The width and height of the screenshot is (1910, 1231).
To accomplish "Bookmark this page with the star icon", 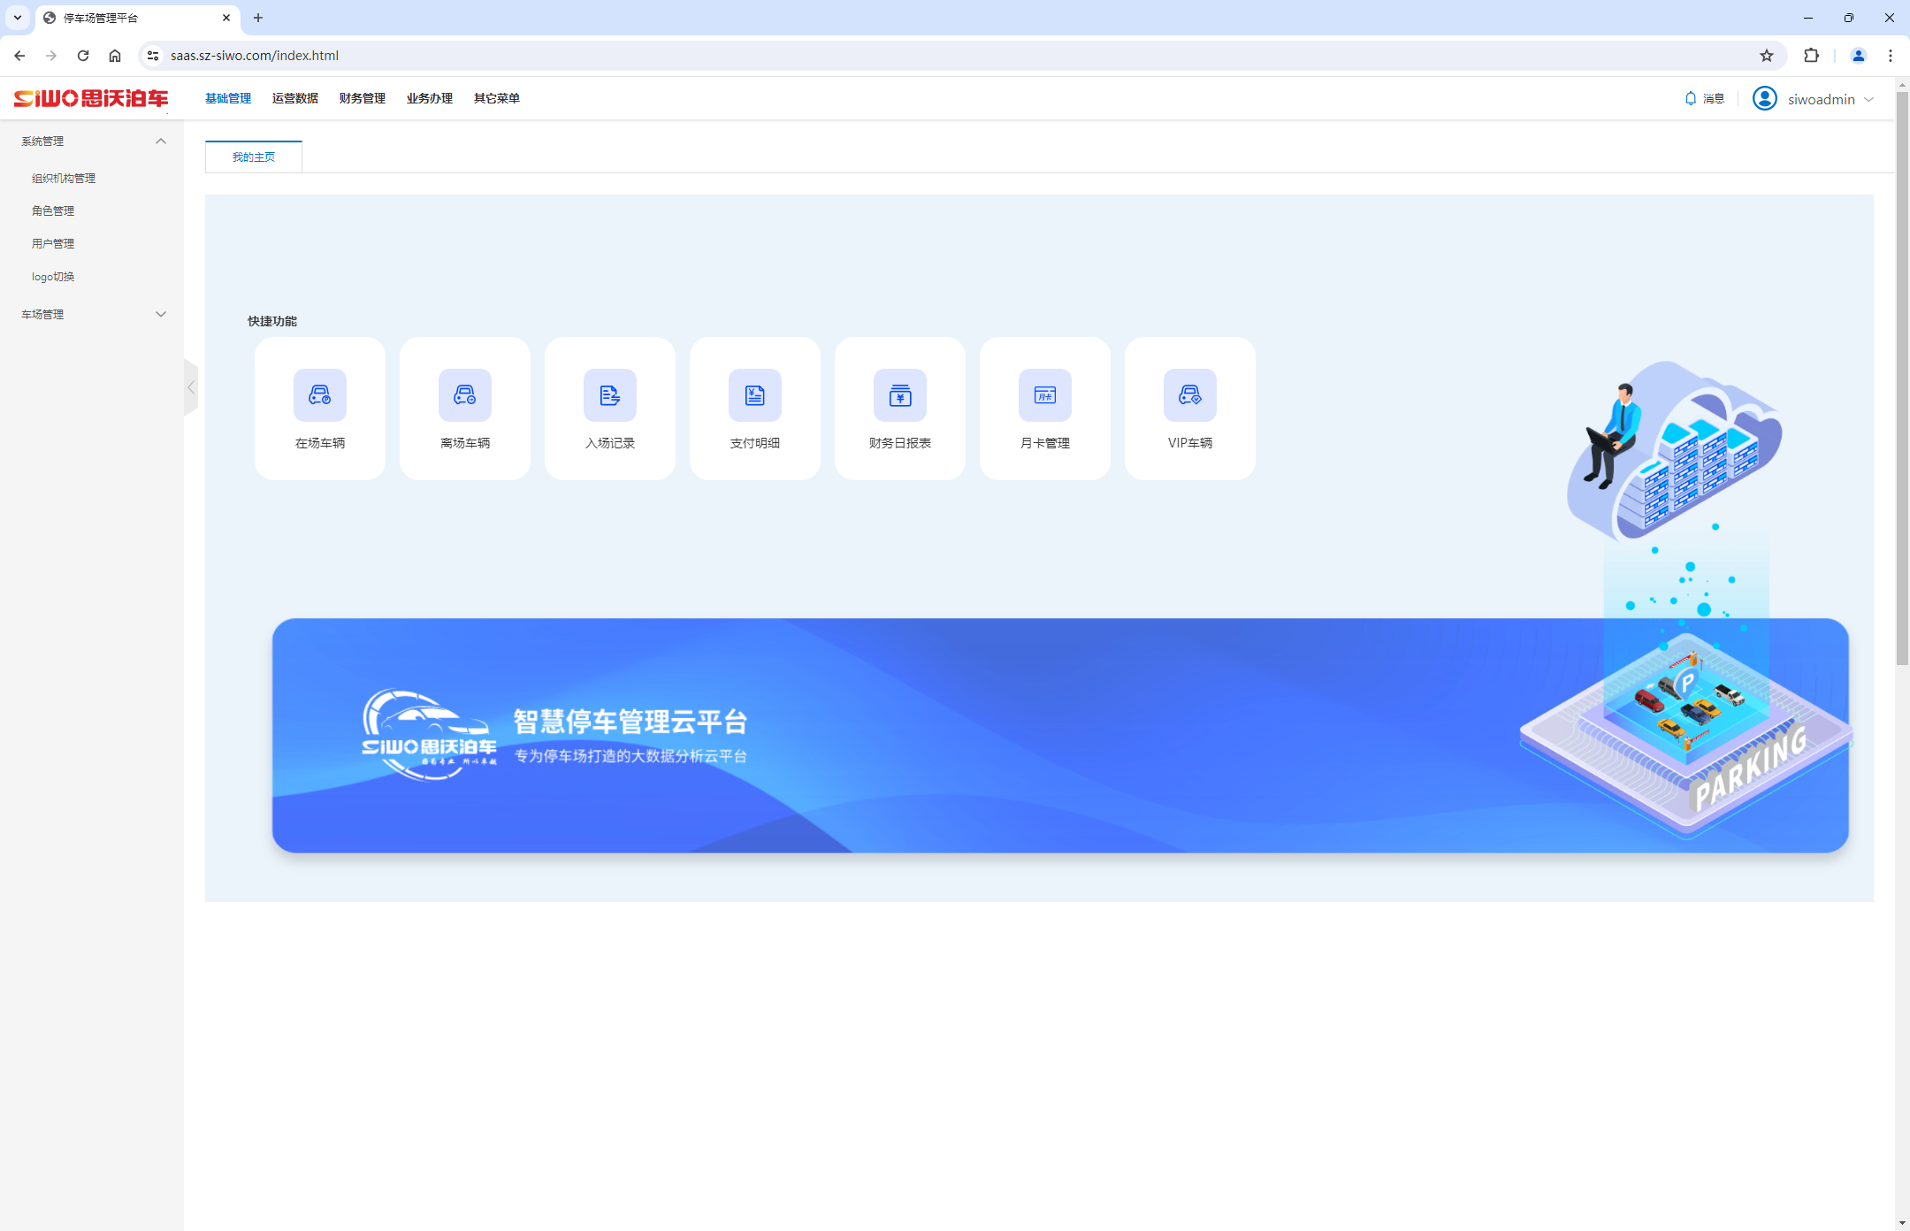I will 1766,56.
